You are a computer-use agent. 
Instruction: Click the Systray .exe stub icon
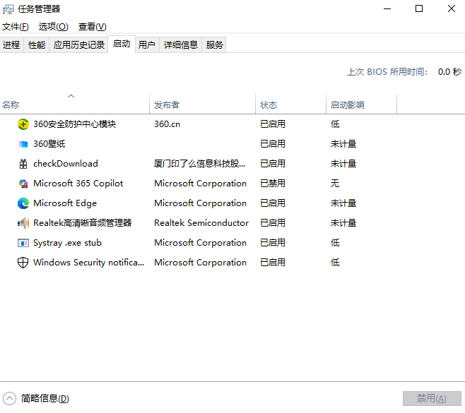point(23,243)
